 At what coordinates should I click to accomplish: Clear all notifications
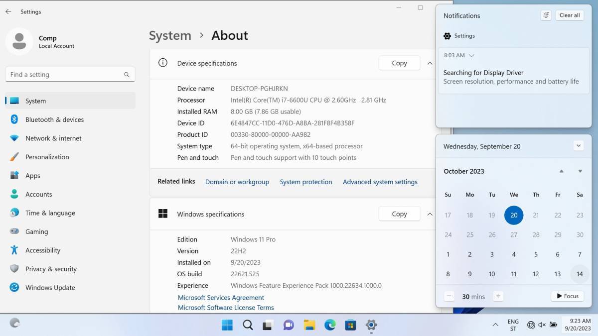(570, 15)
